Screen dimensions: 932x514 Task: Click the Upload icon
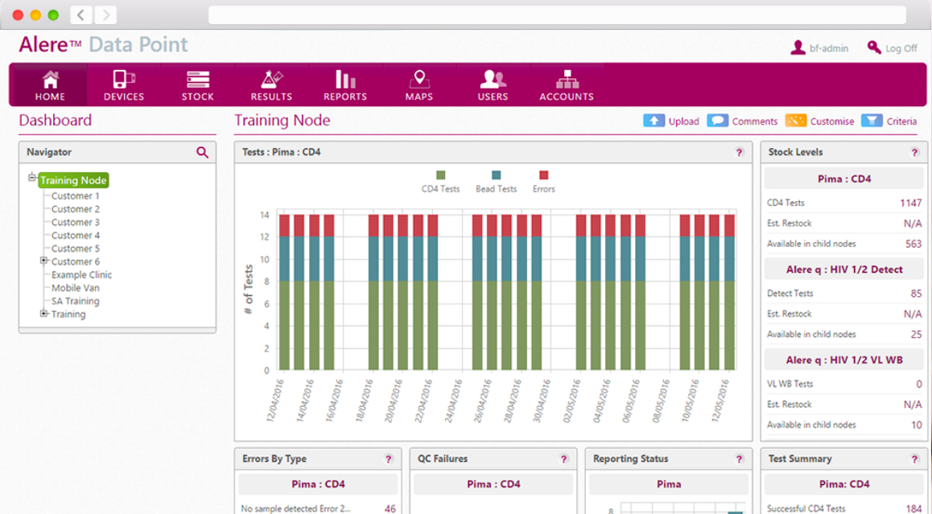click(x=653, y=121)
